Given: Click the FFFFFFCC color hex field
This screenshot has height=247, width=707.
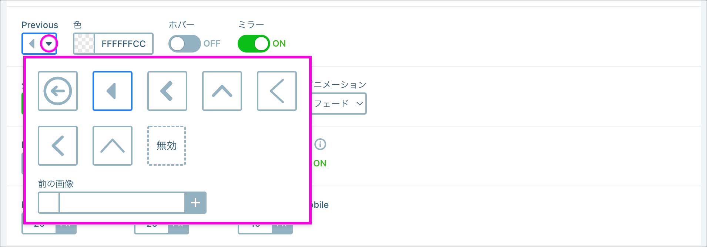Looking at the screenshot, I should (x=124, y=44).
